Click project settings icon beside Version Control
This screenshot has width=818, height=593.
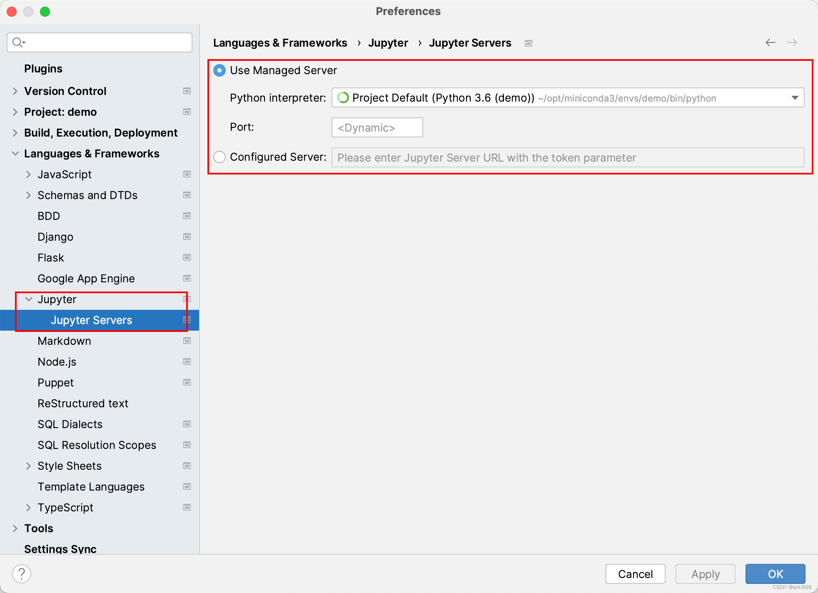(187, 91)
